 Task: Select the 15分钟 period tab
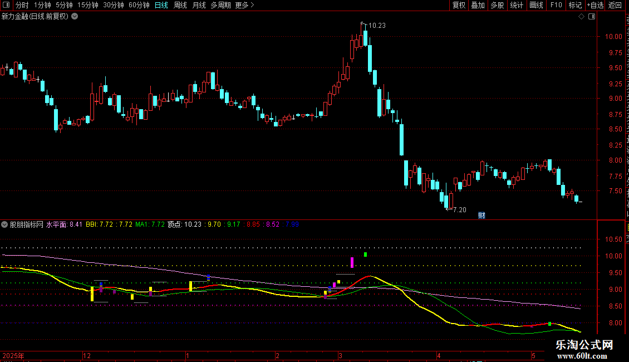pyautogui.click(x=88, y=5)
